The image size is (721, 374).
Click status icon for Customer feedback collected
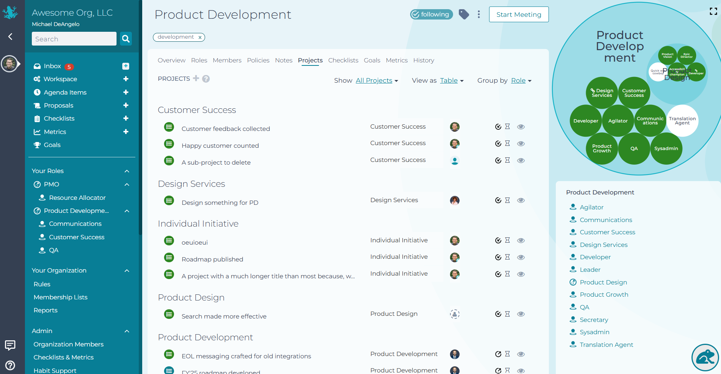click(x=498, y=127)
